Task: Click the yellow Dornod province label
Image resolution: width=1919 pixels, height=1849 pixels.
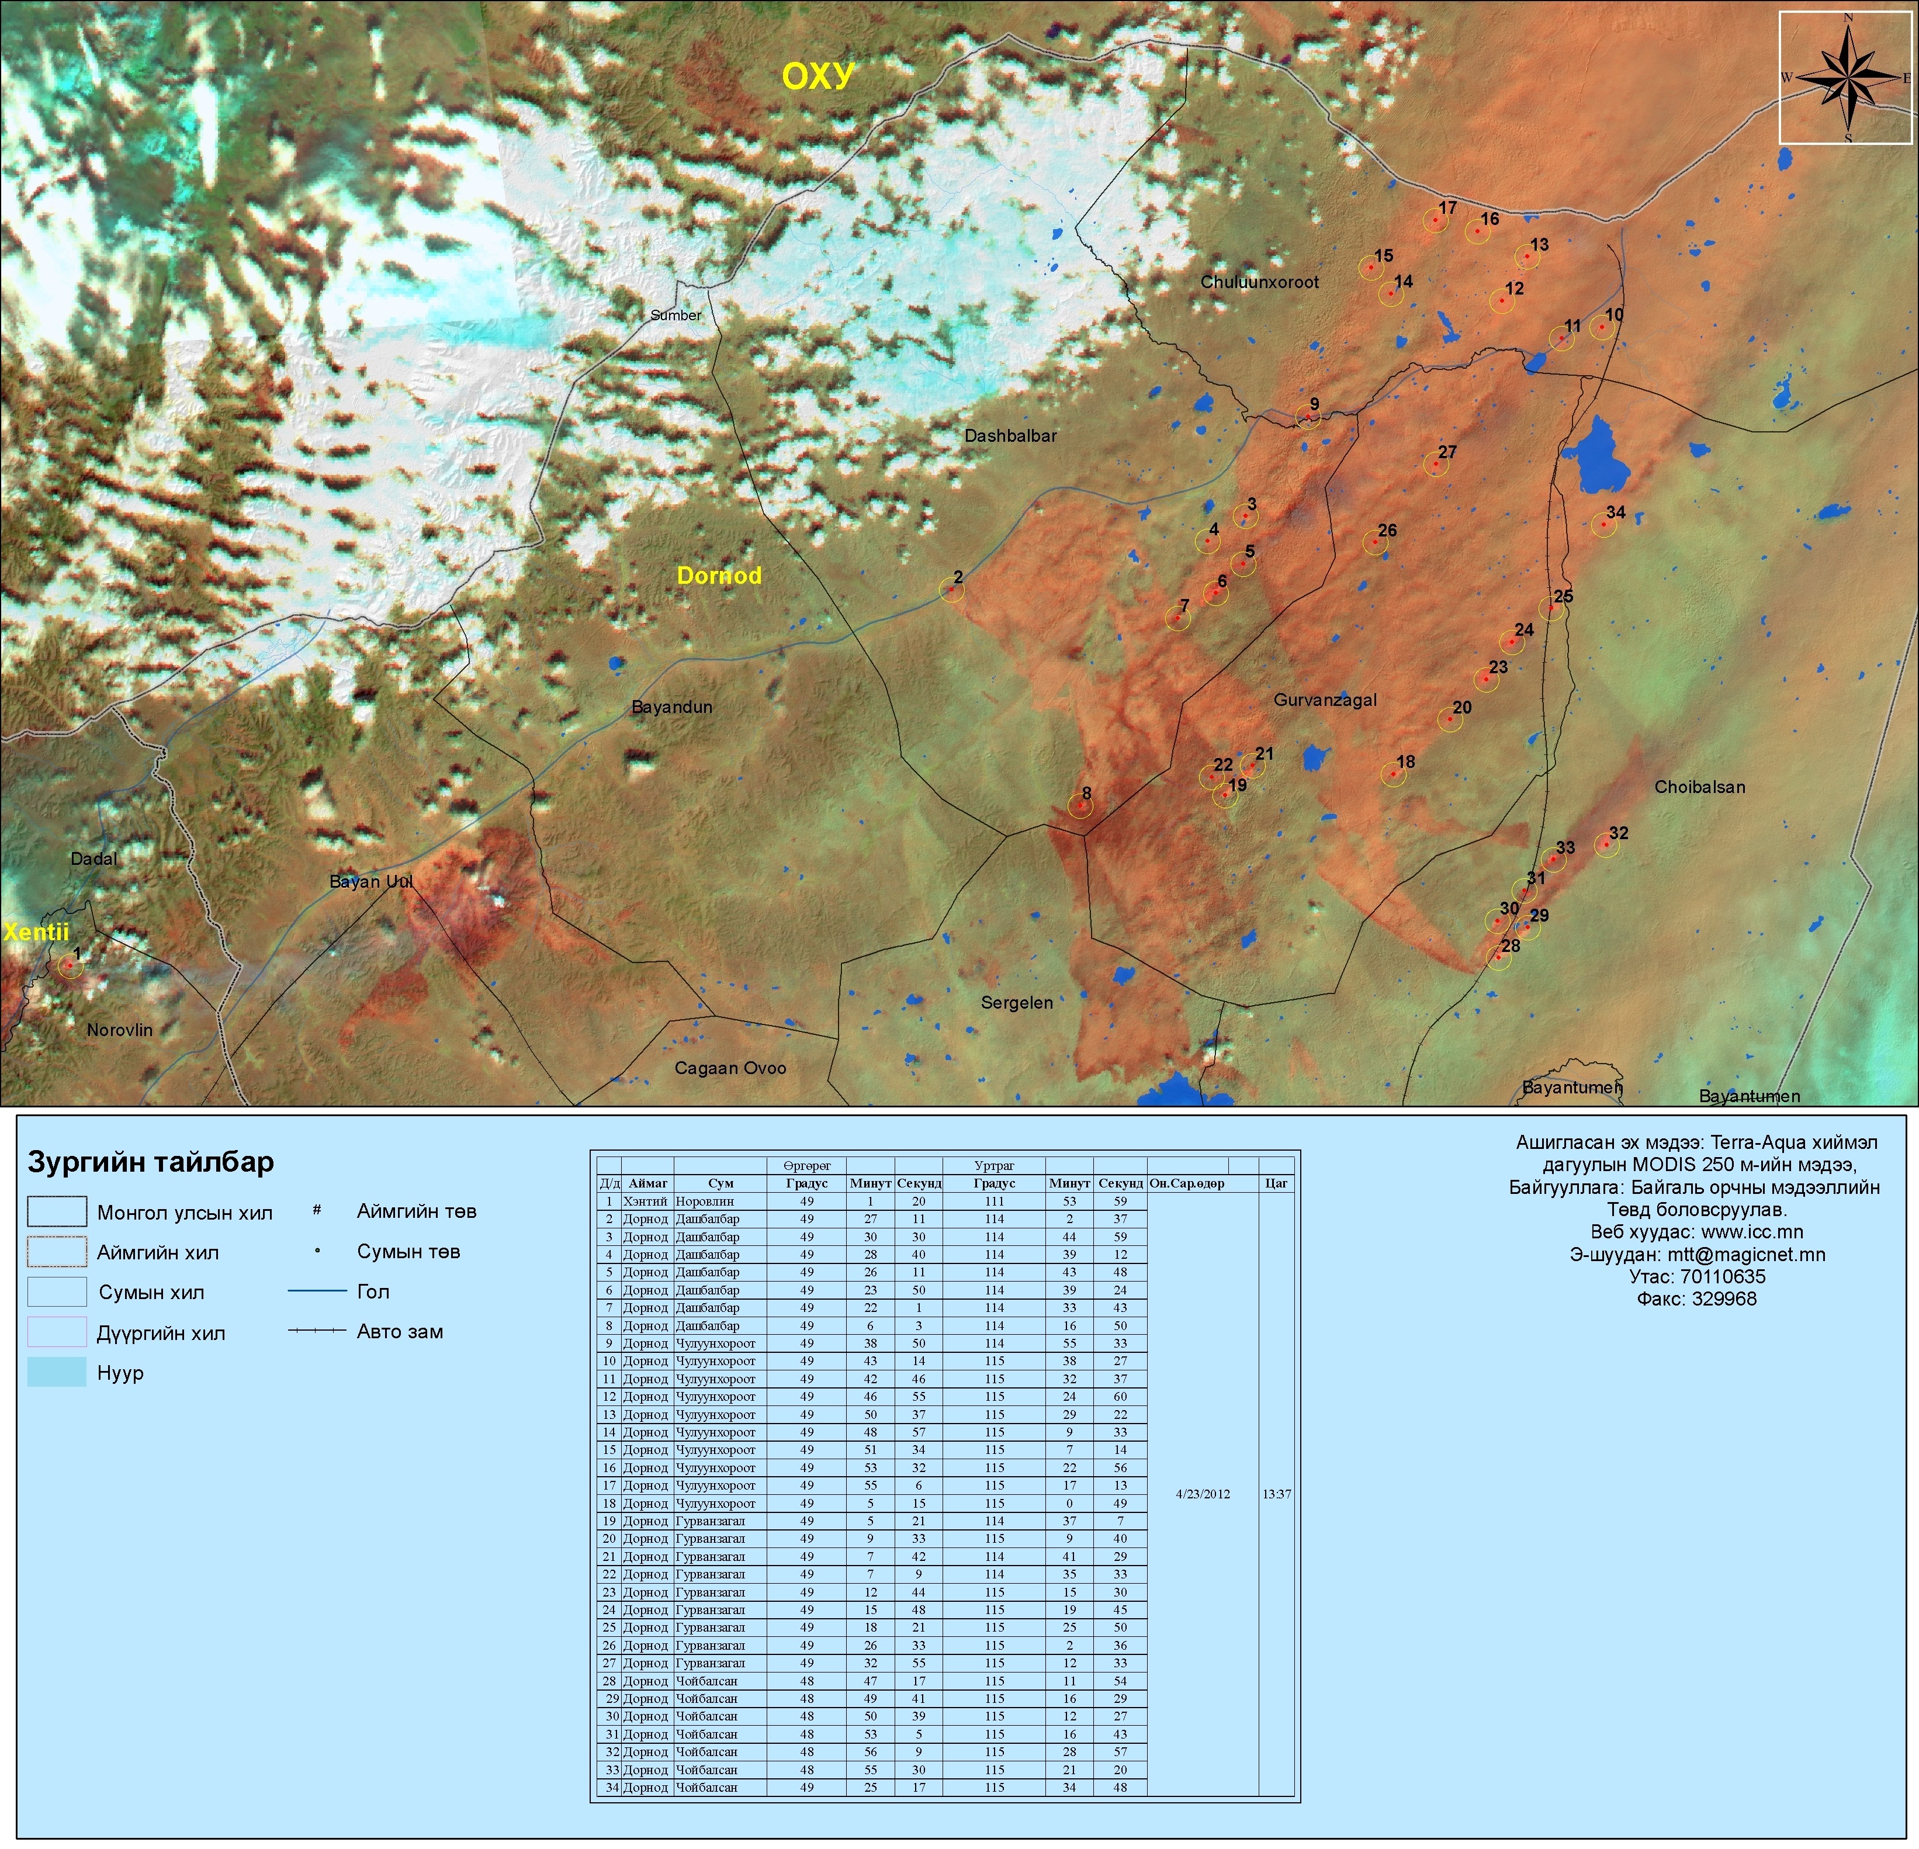Action: tap(719, 575)
